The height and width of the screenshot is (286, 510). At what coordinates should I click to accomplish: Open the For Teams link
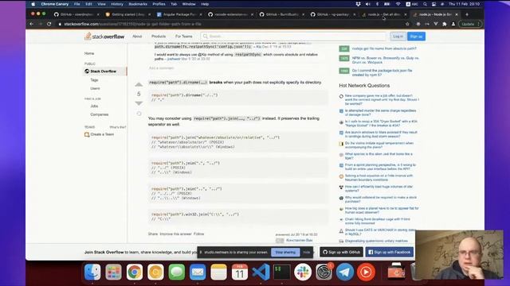pyautogui.click(x=184, y=37)
